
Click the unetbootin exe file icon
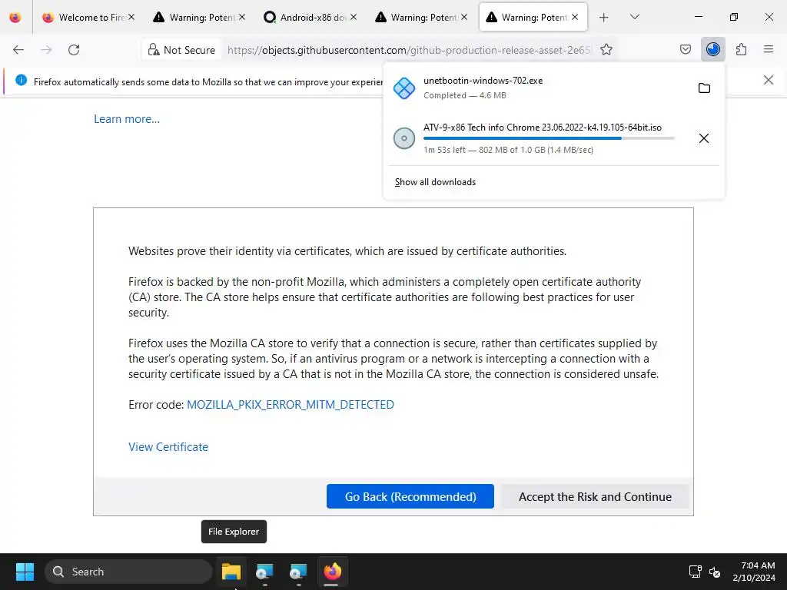click(404, 88)
